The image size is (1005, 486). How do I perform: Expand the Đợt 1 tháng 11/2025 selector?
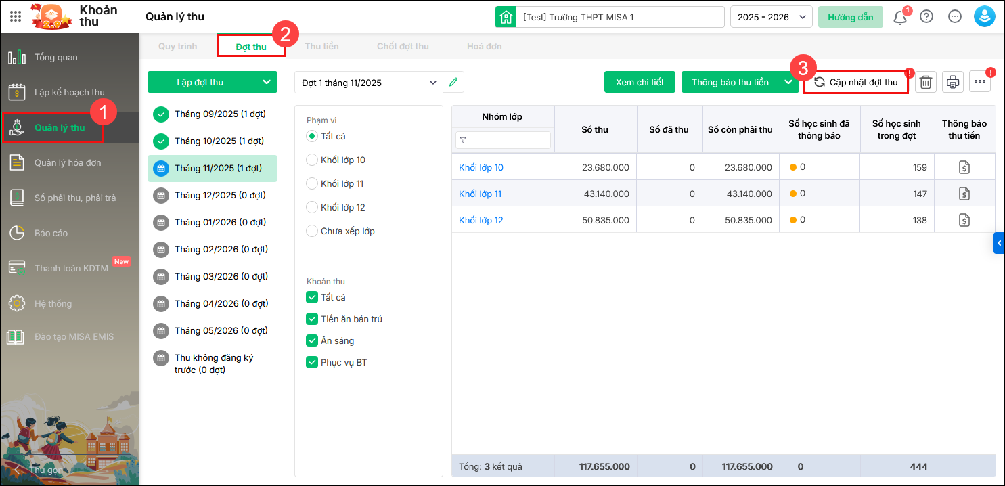433,83
